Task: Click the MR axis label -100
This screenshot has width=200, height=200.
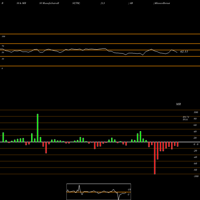Action: [196, 176]
